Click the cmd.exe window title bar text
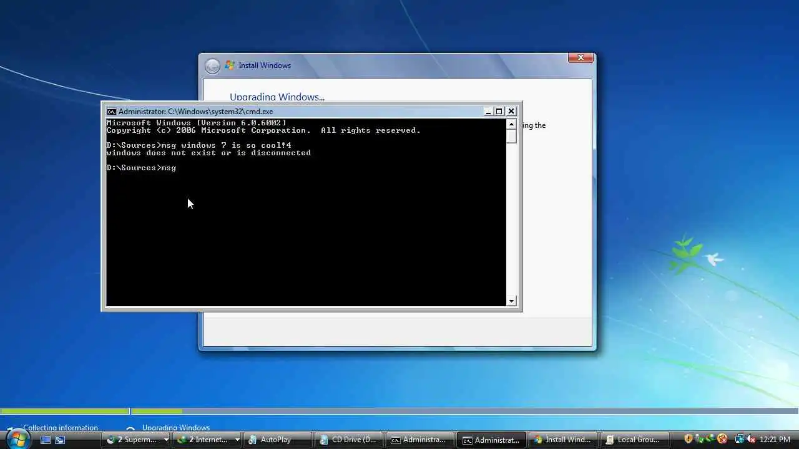This screenshot has width=799, height=449. pos(195,112)
